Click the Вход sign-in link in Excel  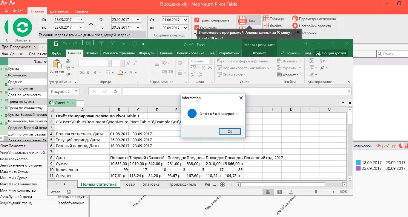[307, 53]
